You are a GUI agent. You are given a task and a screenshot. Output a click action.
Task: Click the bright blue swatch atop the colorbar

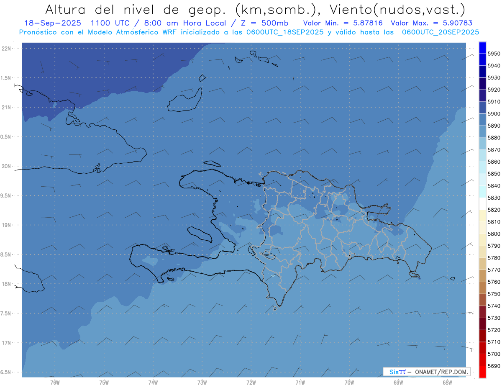click(482, 48)
